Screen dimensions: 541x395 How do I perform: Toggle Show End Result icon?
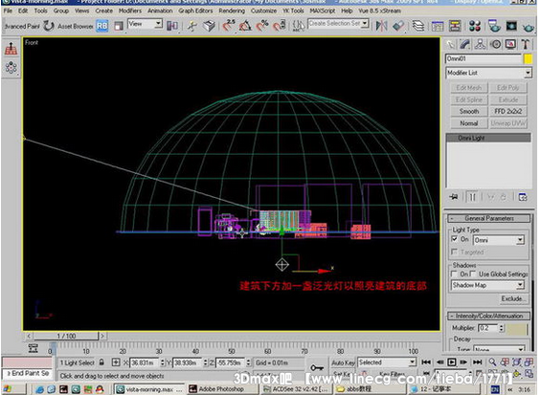[x=472, y=197]
